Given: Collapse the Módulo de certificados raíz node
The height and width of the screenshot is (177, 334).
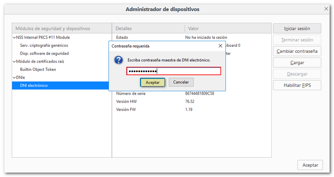Looking at the screenshot, I should click(14, 61).
